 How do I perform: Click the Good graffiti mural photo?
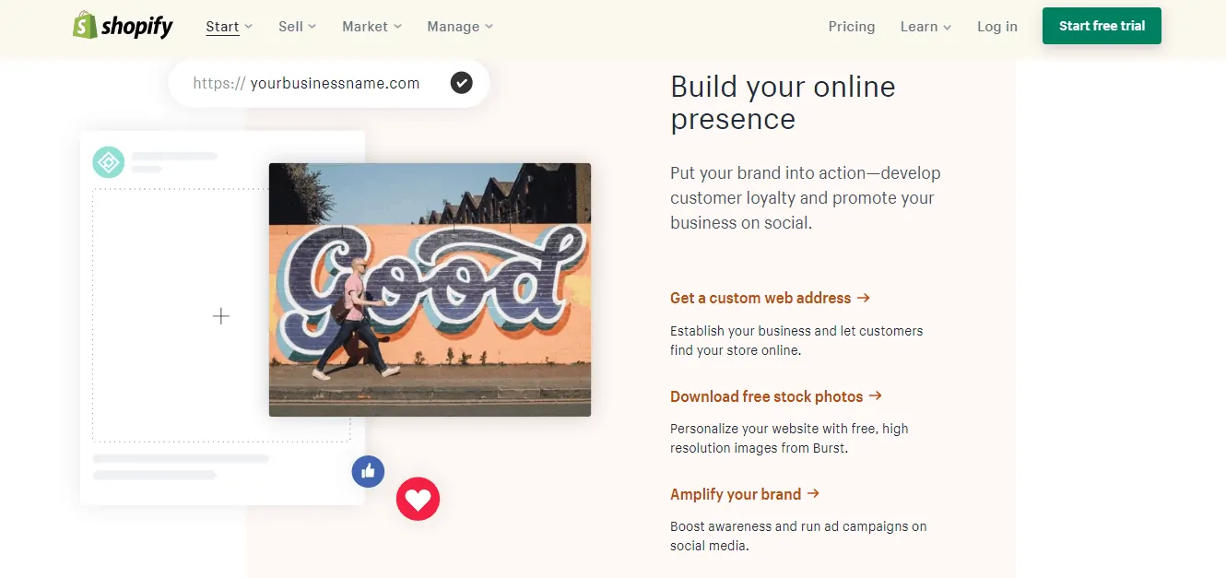coord(430,289)
